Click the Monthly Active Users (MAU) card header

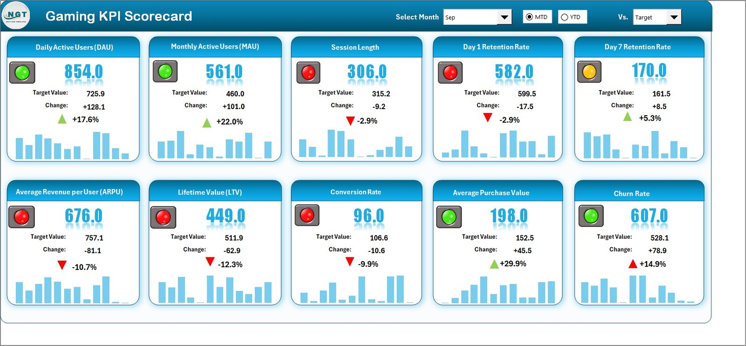pos(215,47)
